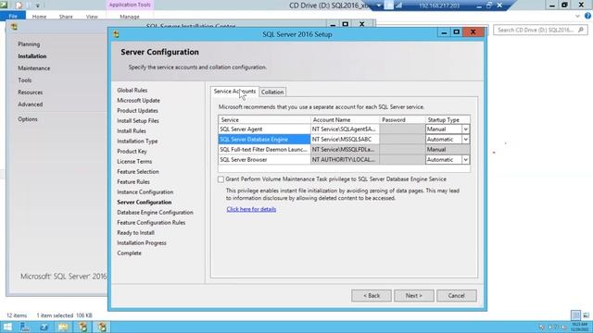Switch Explorer to details view icon
The height and width of the screenshot is (333, 593).
[x=575, y=314]
